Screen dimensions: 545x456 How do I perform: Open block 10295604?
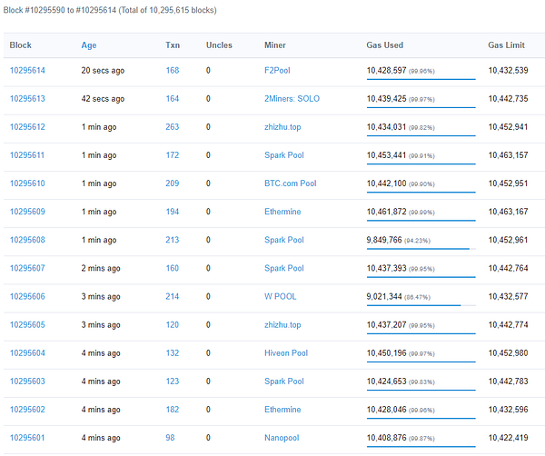point(27,353)
